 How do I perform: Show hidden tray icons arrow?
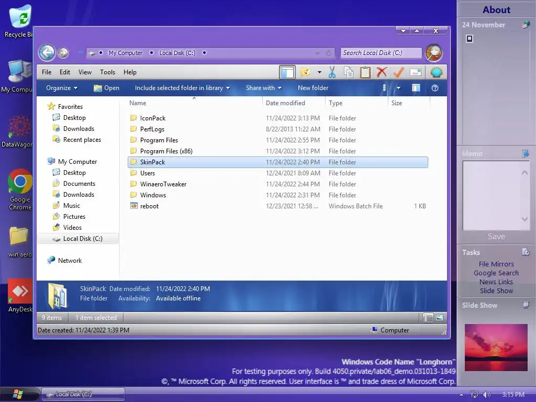(461, 395)
